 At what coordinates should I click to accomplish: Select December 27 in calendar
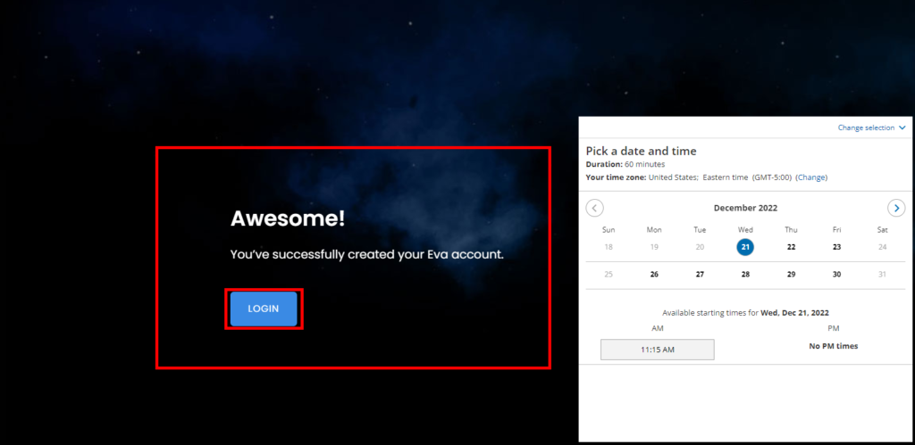point(700,275)
